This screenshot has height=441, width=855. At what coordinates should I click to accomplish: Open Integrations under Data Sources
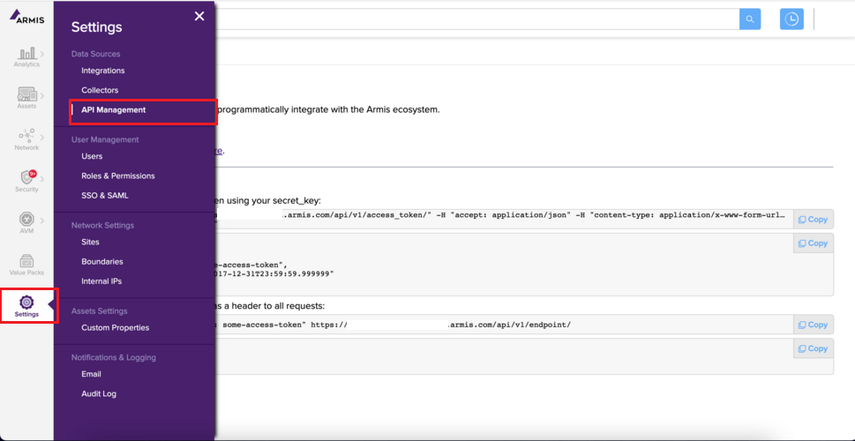tap(103, 71)
